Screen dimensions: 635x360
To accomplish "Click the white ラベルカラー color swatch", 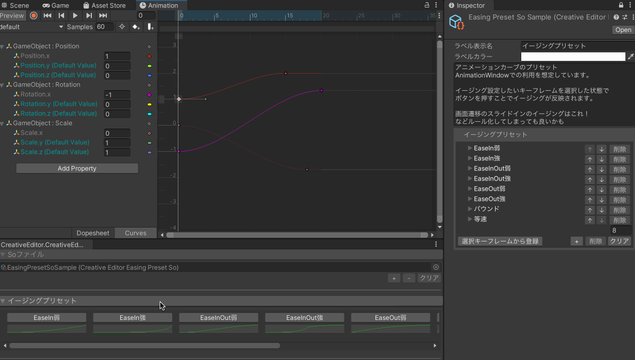I will 571,57.
